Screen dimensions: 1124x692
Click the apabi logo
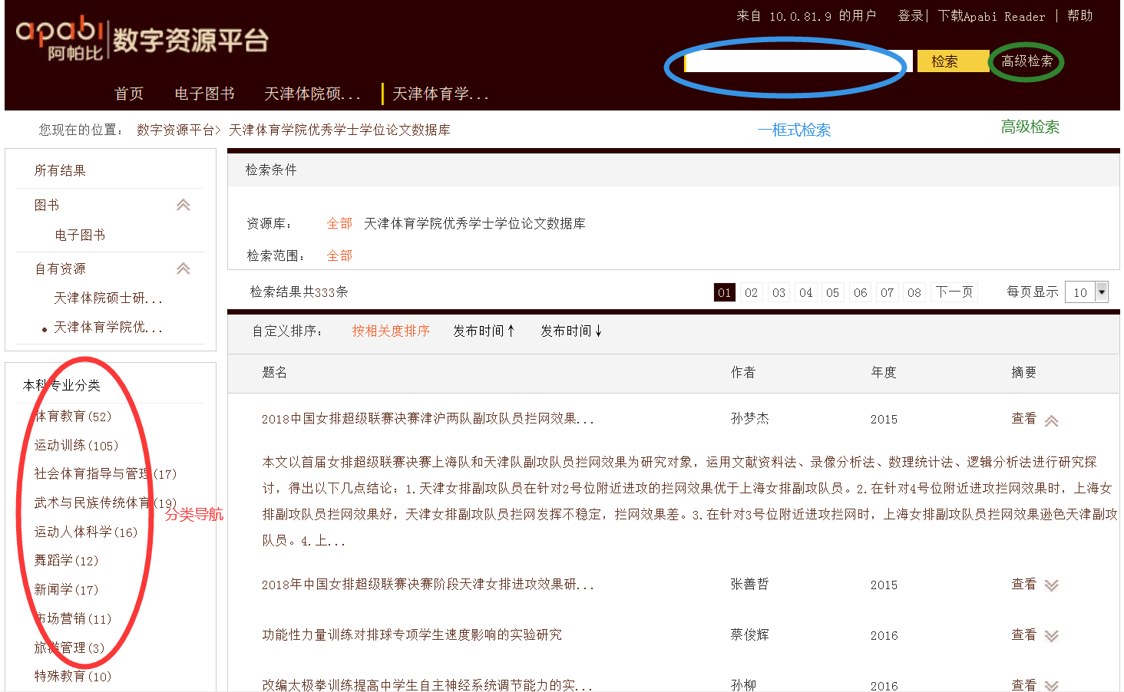click(x=60, y=38)
